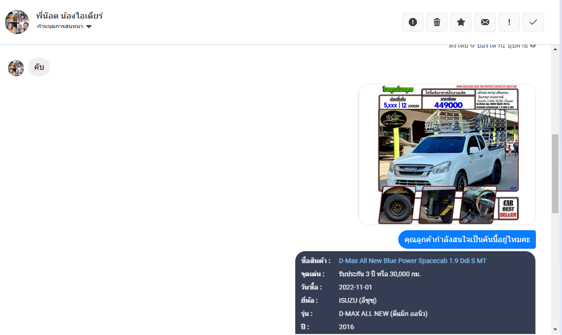Click the model value D-MAX ALL NEW
This screenshot has height=335, width=562.
pyautogui.click(x=383, y=314)
